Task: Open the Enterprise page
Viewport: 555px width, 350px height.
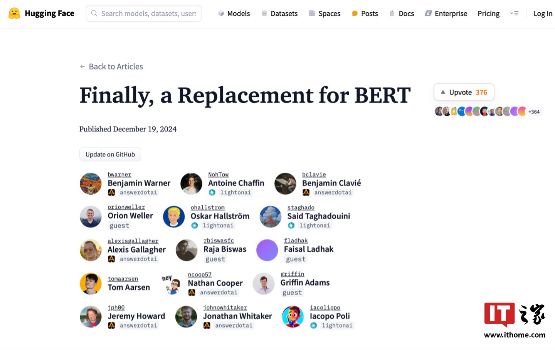Action: [x=446, y=13]
